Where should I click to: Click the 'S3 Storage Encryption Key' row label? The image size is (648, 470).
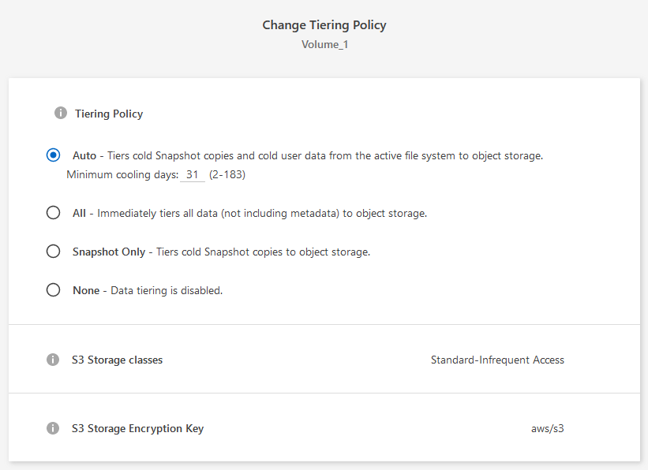pos(137,429)
